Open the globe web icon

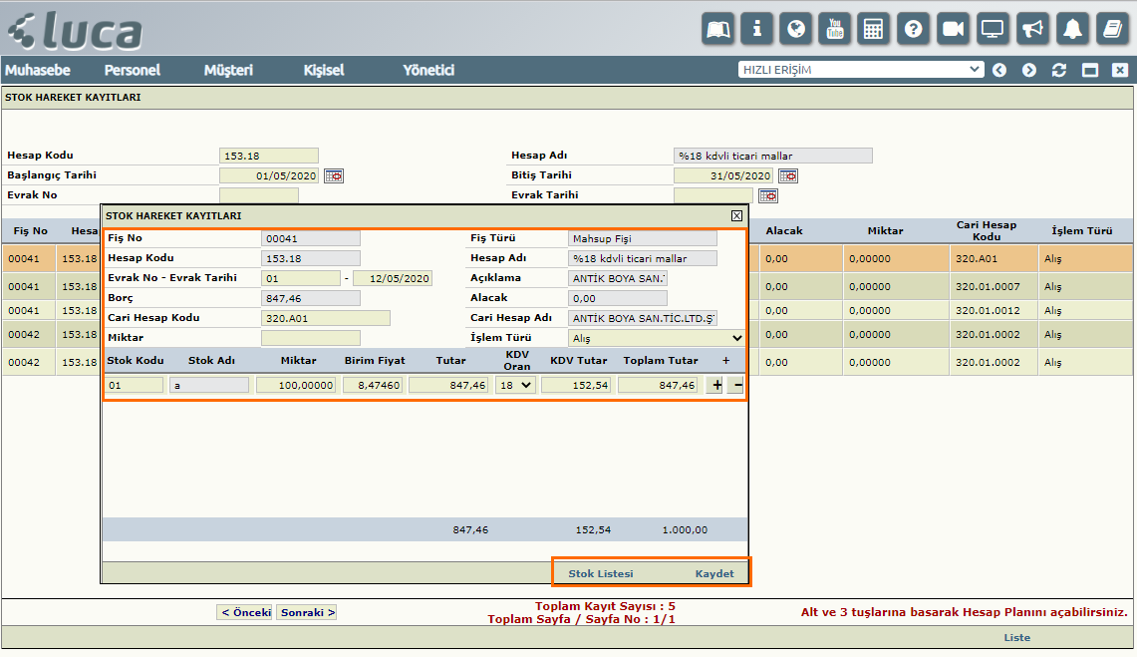click(796, 29)
